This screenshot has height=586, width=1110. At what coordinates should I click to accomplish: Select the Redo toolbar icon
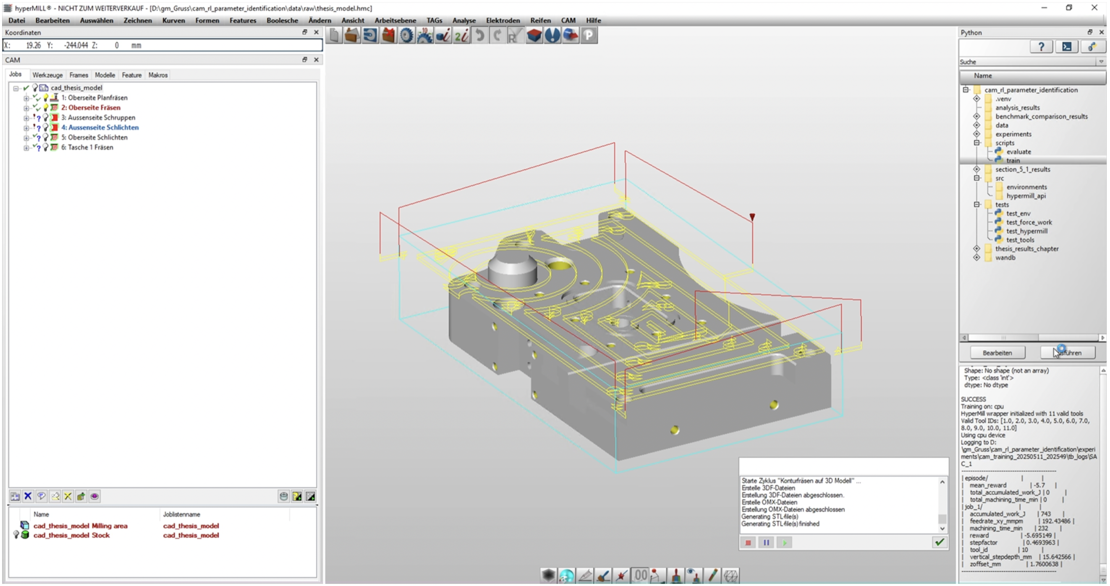click(497, 35)
